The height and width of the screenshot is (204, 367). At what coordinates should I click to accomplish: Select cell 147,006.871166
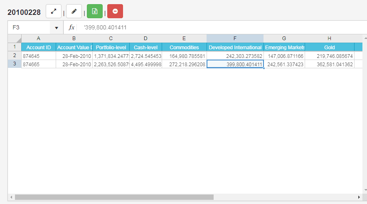[284, 56]
